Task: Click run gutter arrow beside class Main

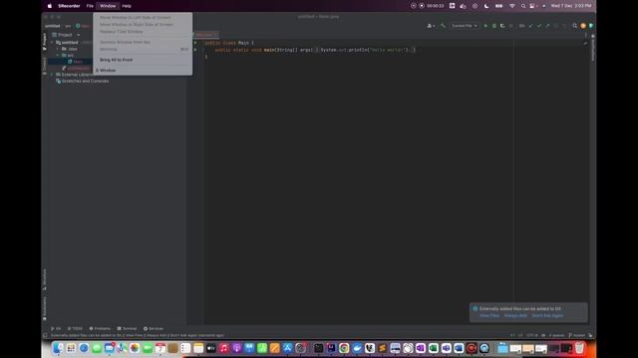Action: pos(195,43)
